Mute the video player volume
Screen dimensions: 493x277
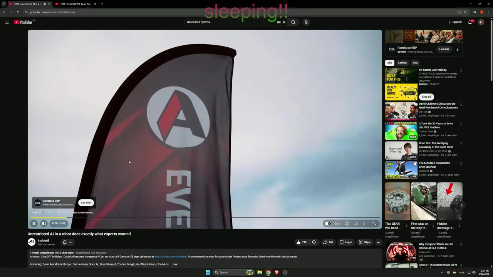(44, 224)
